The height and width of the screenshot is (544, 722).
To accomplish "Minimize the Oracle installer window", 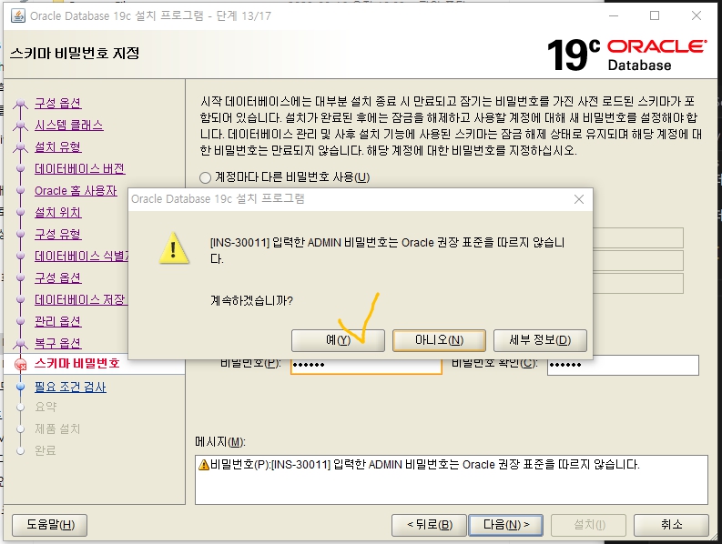I will click(614, 15).
